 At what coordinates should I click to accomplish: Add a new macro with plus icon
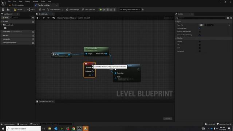coord(33,36)
